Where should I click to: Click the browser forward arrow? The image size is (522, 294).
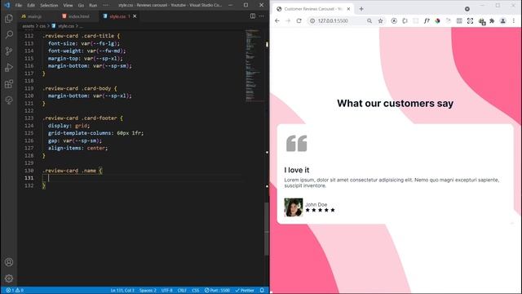[x=288, y=20]
